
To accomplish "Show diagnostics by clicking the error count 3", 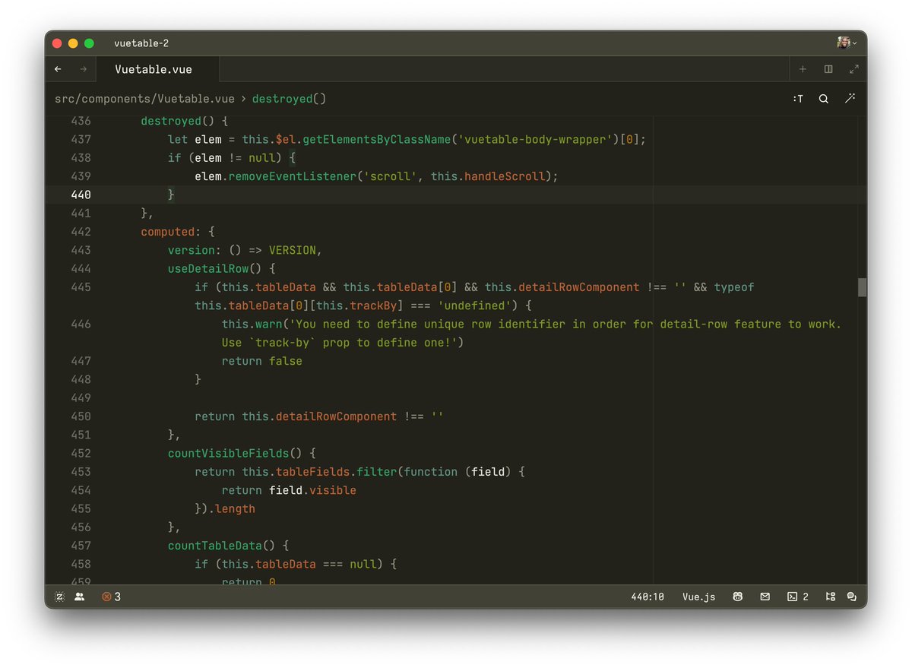I will click(110, 597).
